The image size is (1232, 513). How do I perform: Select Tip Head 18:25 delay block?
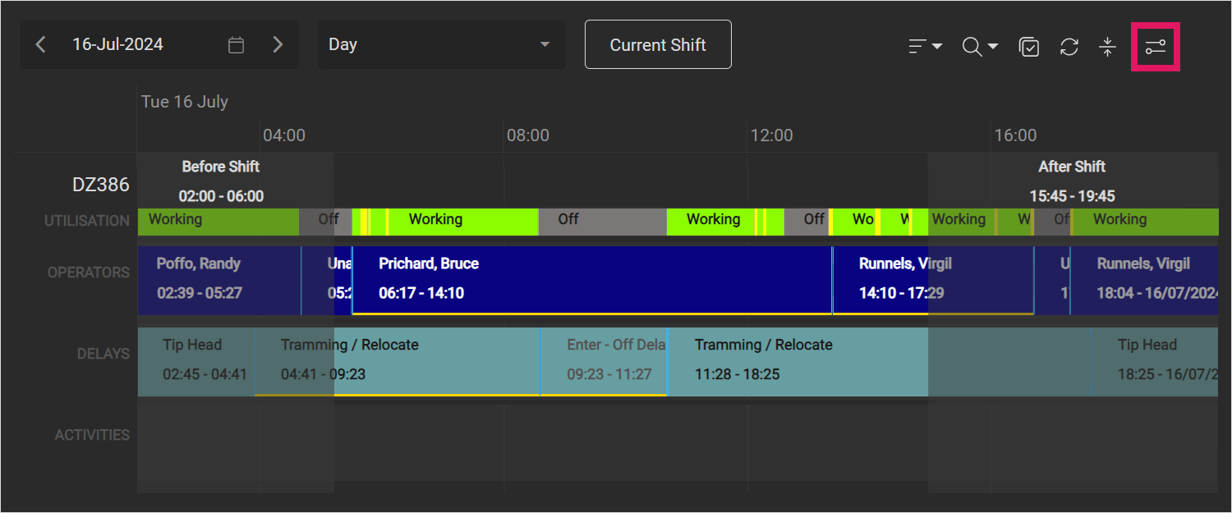(x=1155, y=361)
